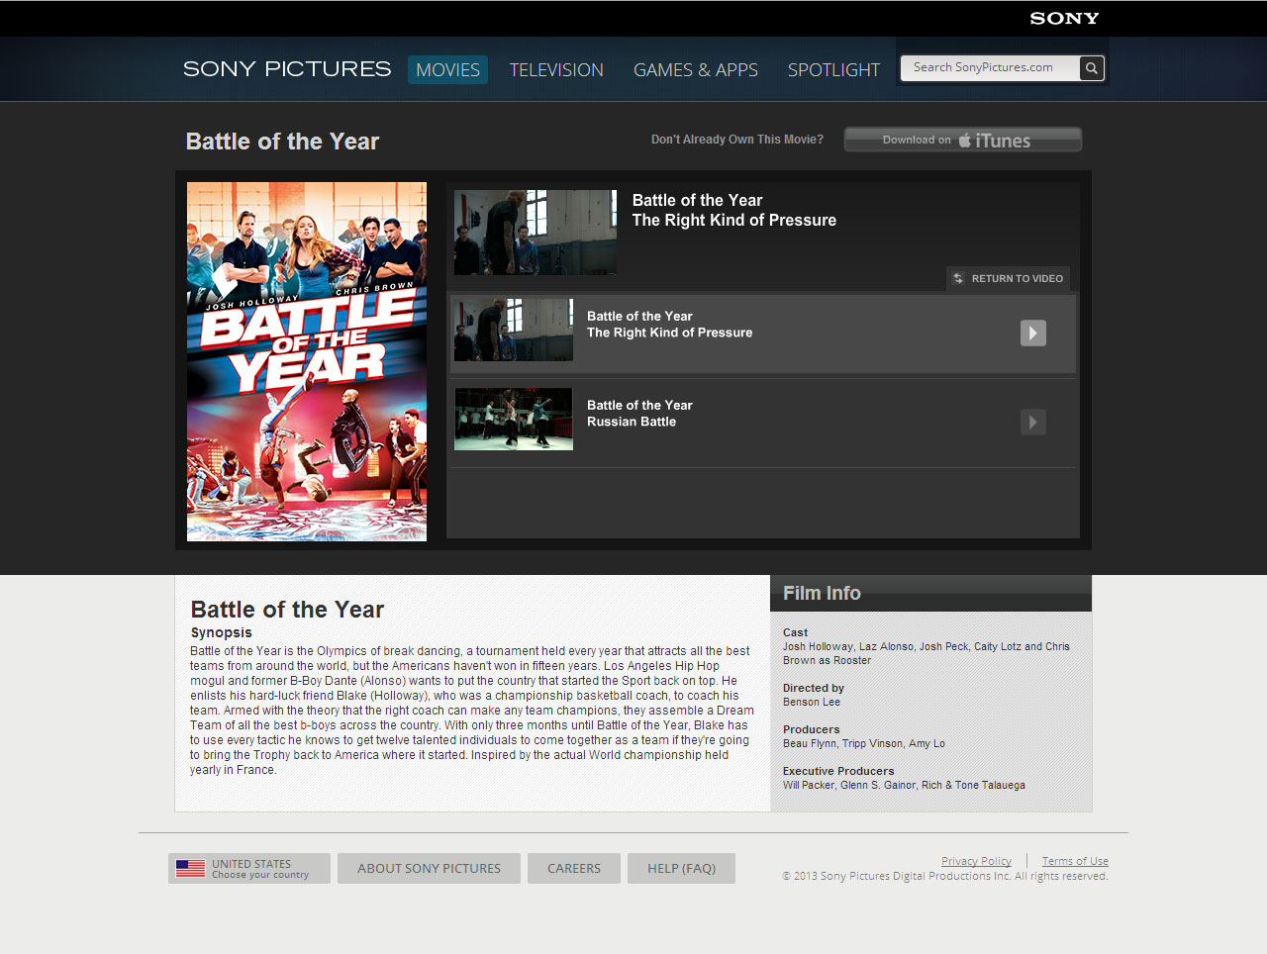Click the copyright 2013 Sony Pictures text
Image resolution: width=1267 pixels, height=954 pixels.
(945, 876)
